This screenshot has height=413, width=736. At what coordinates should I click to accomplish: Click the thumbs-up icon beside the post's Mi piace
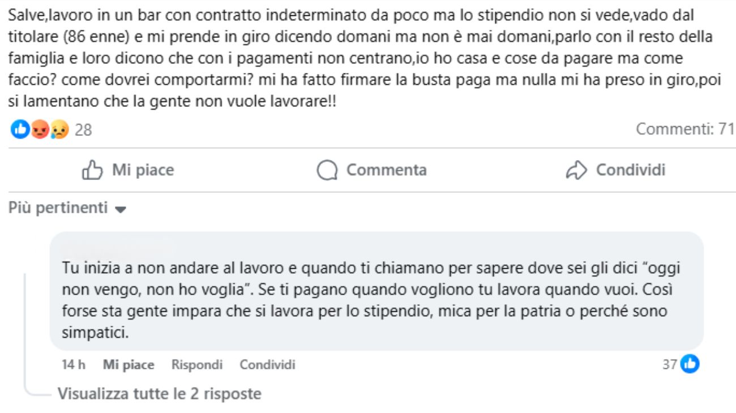click(x=92, y=170)
